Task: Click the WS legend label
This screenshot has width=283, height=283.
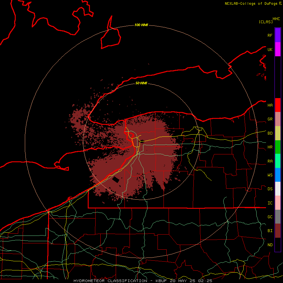Action: [x=270, y=175]
